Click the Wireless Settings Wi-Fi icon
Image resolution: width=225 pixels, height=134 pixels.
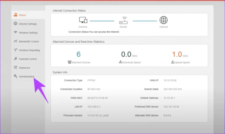(x=16, y=32)
